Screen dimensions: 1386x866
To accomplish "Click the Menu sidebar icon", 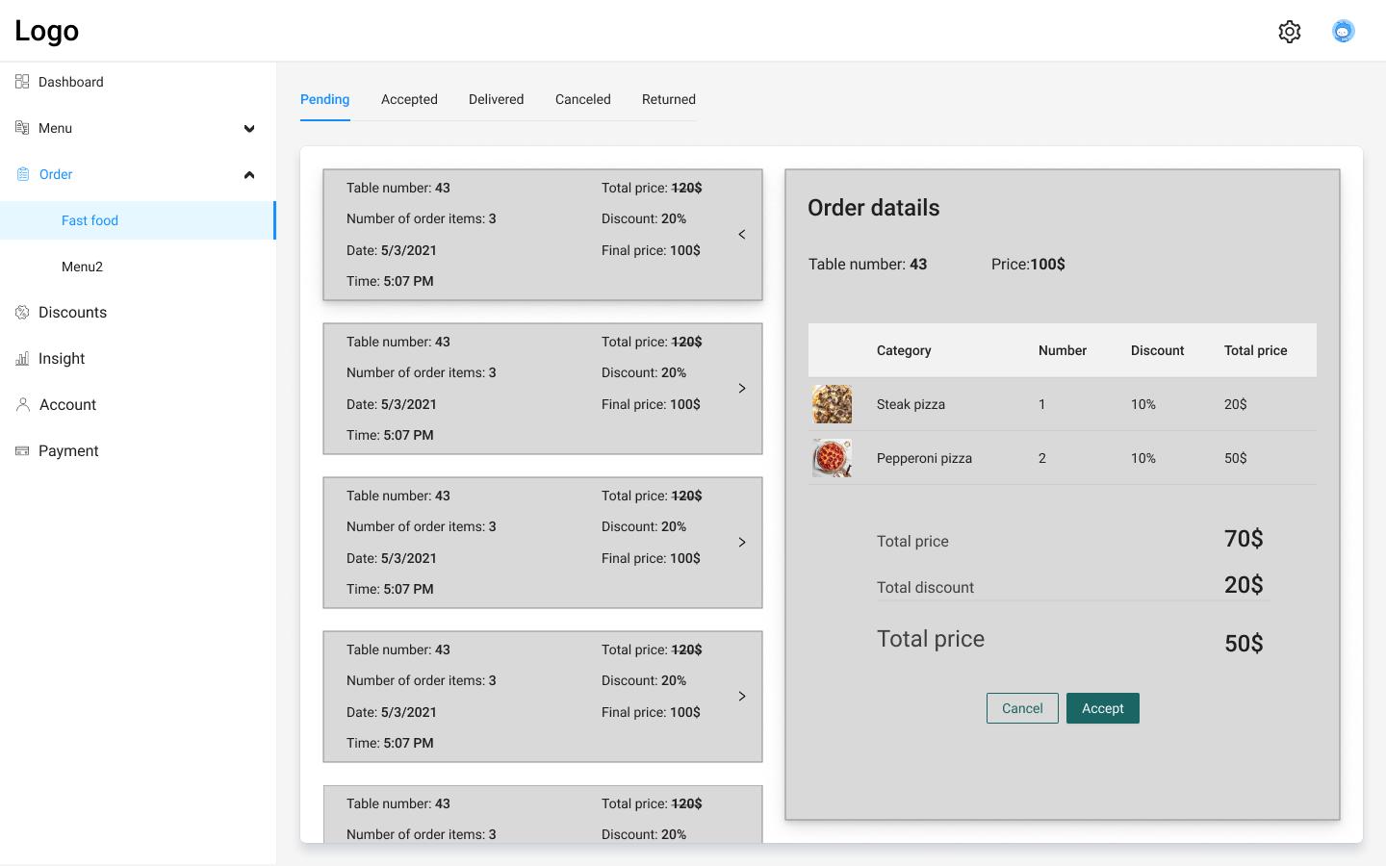I will tap(22, 128).
